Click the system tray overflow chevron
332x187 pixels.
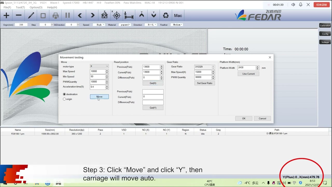click(263, 183)
